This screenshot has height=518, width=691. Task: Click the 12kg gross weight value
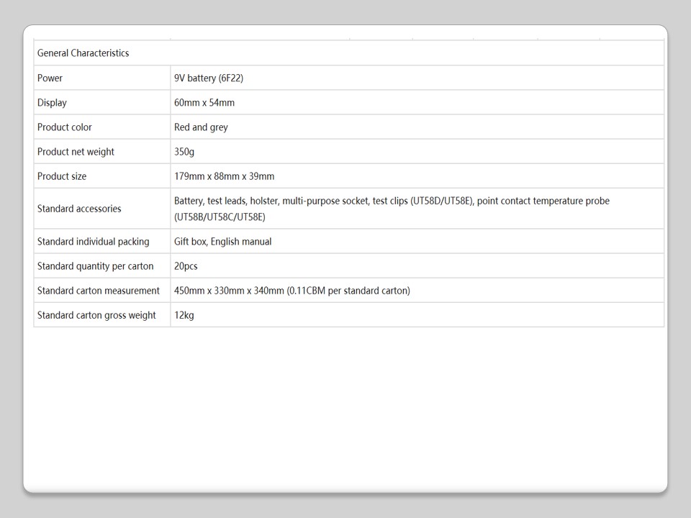184,315
